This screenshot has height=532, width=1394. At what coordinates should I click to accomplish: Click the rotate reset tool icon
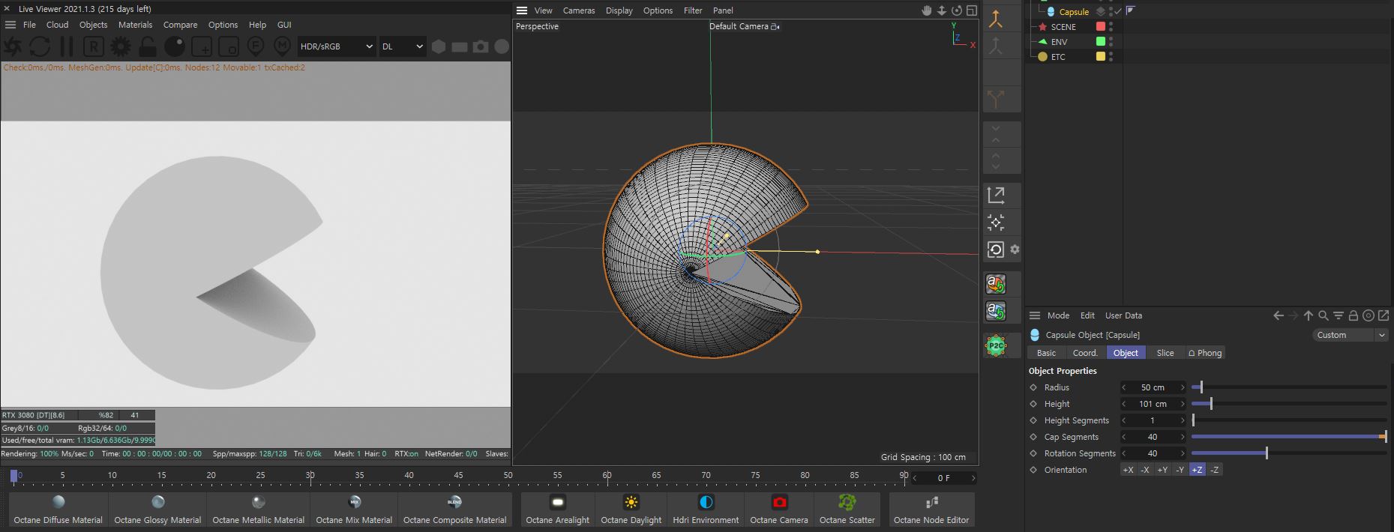[996, 250]
